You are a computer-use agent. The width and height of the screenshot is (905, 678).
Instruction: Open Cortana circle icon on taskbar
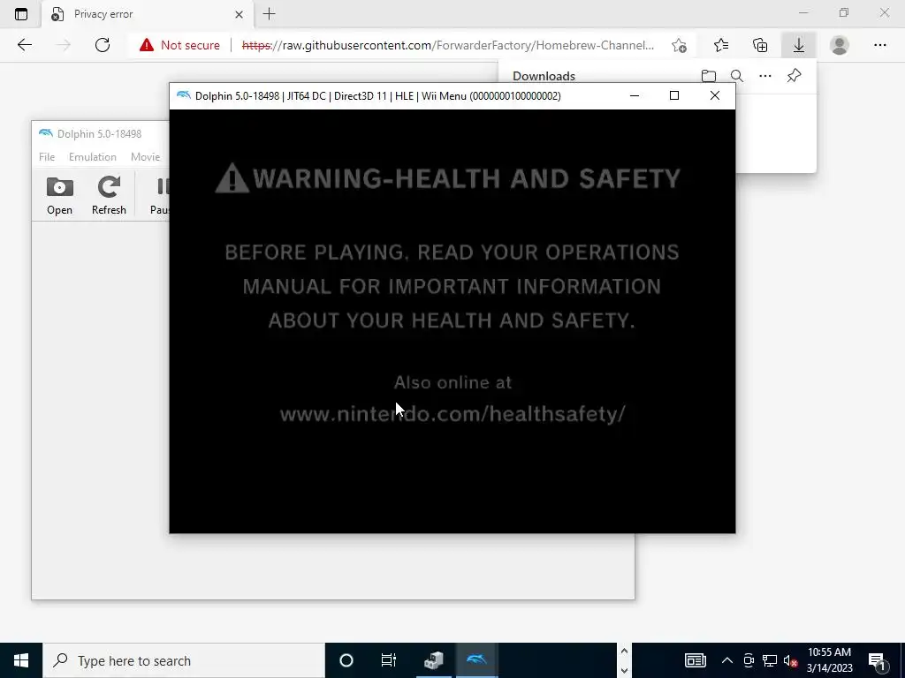tap(346, 660)
